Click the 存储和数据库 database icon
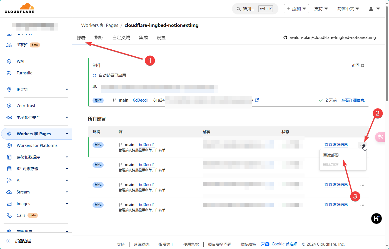 (x=9, y=157)
